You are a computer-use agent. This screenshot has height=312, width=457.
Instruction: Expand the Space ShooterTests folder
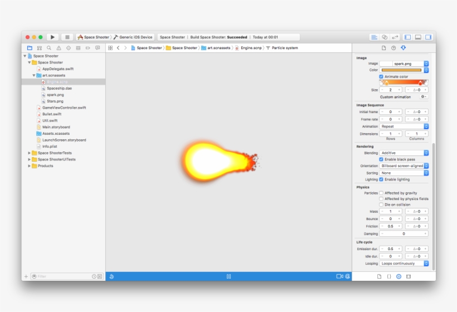coord(30,153)
